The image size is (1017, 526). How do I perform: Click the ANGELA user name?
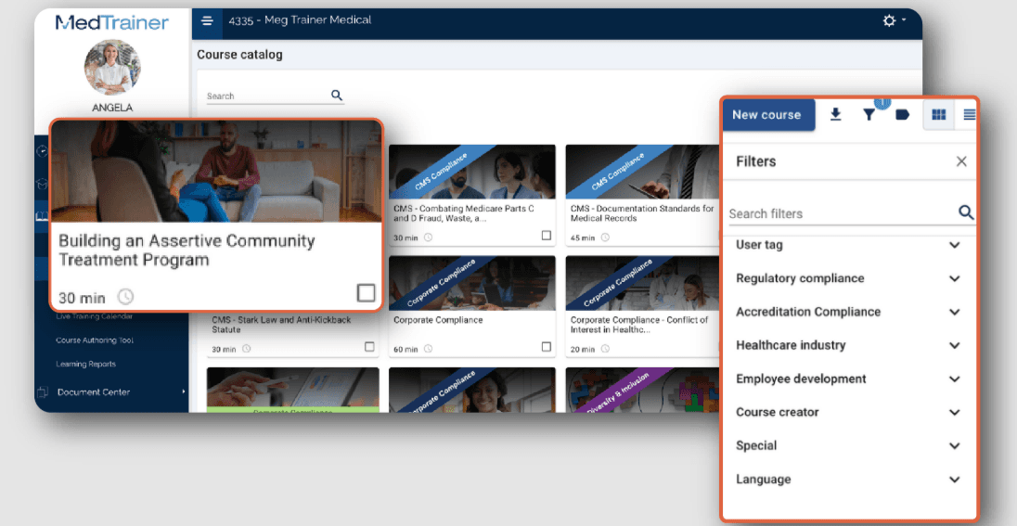112,108
